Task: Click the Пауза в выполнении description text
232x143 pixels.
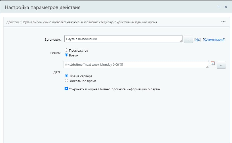Action: (82, 22)
